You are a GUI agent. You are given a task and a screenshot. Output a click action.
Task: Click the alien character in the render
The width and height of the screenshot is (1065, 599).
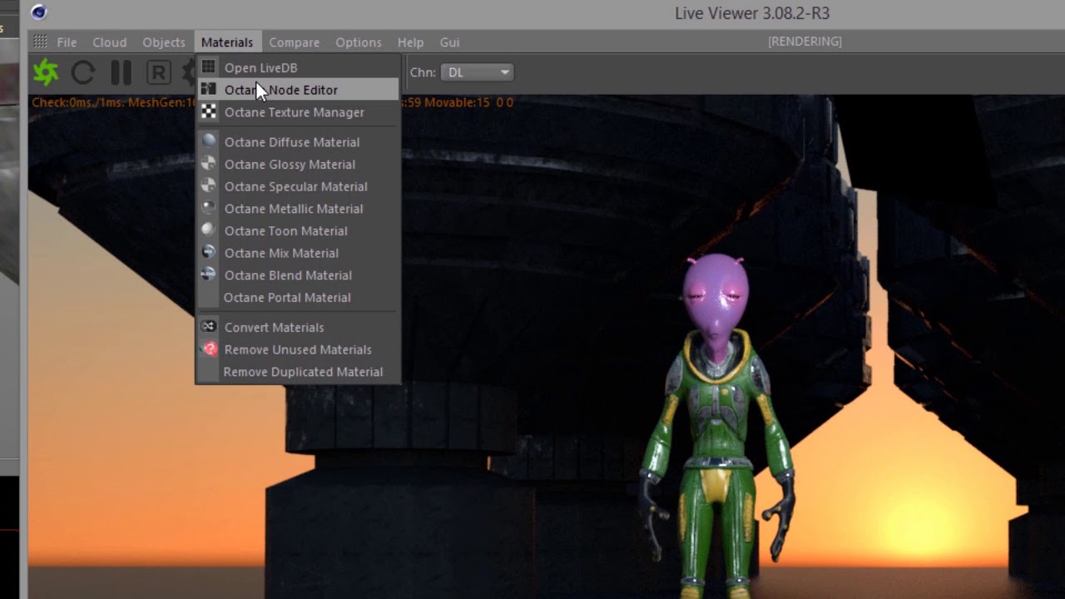point(716,424)
